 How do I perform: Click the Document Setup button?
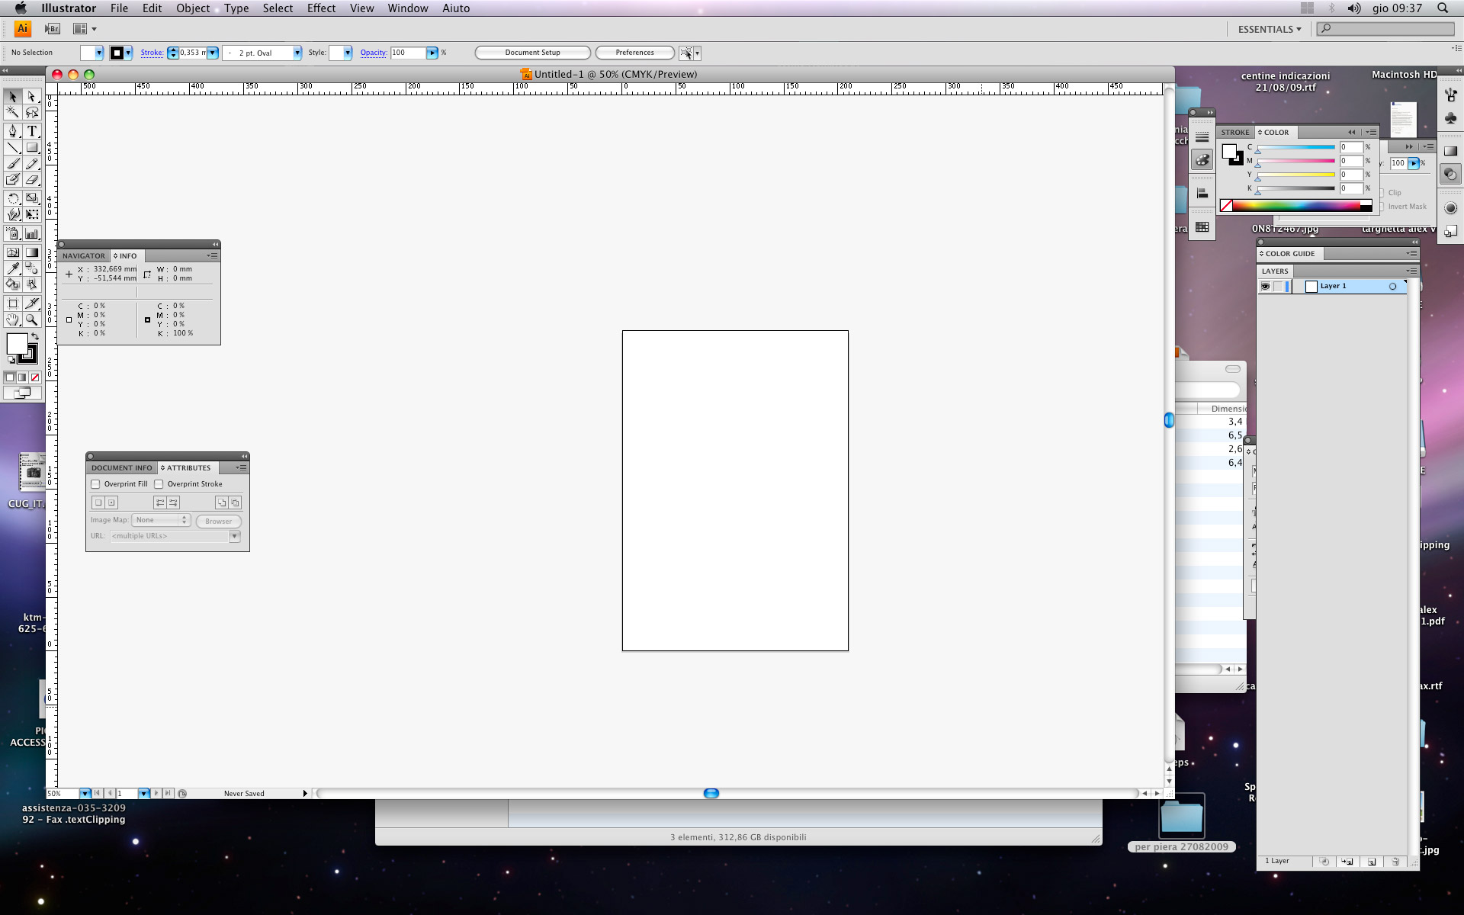tap(532, 53)
